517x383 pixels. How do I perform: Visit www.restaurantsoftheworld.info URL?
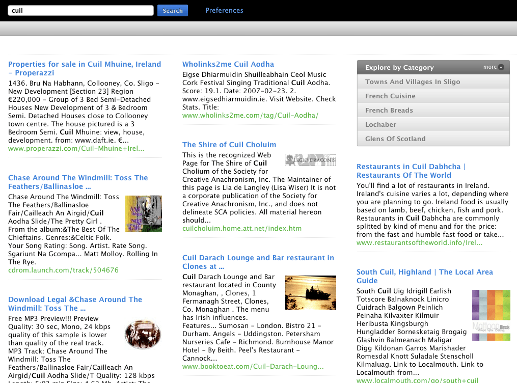419,243
